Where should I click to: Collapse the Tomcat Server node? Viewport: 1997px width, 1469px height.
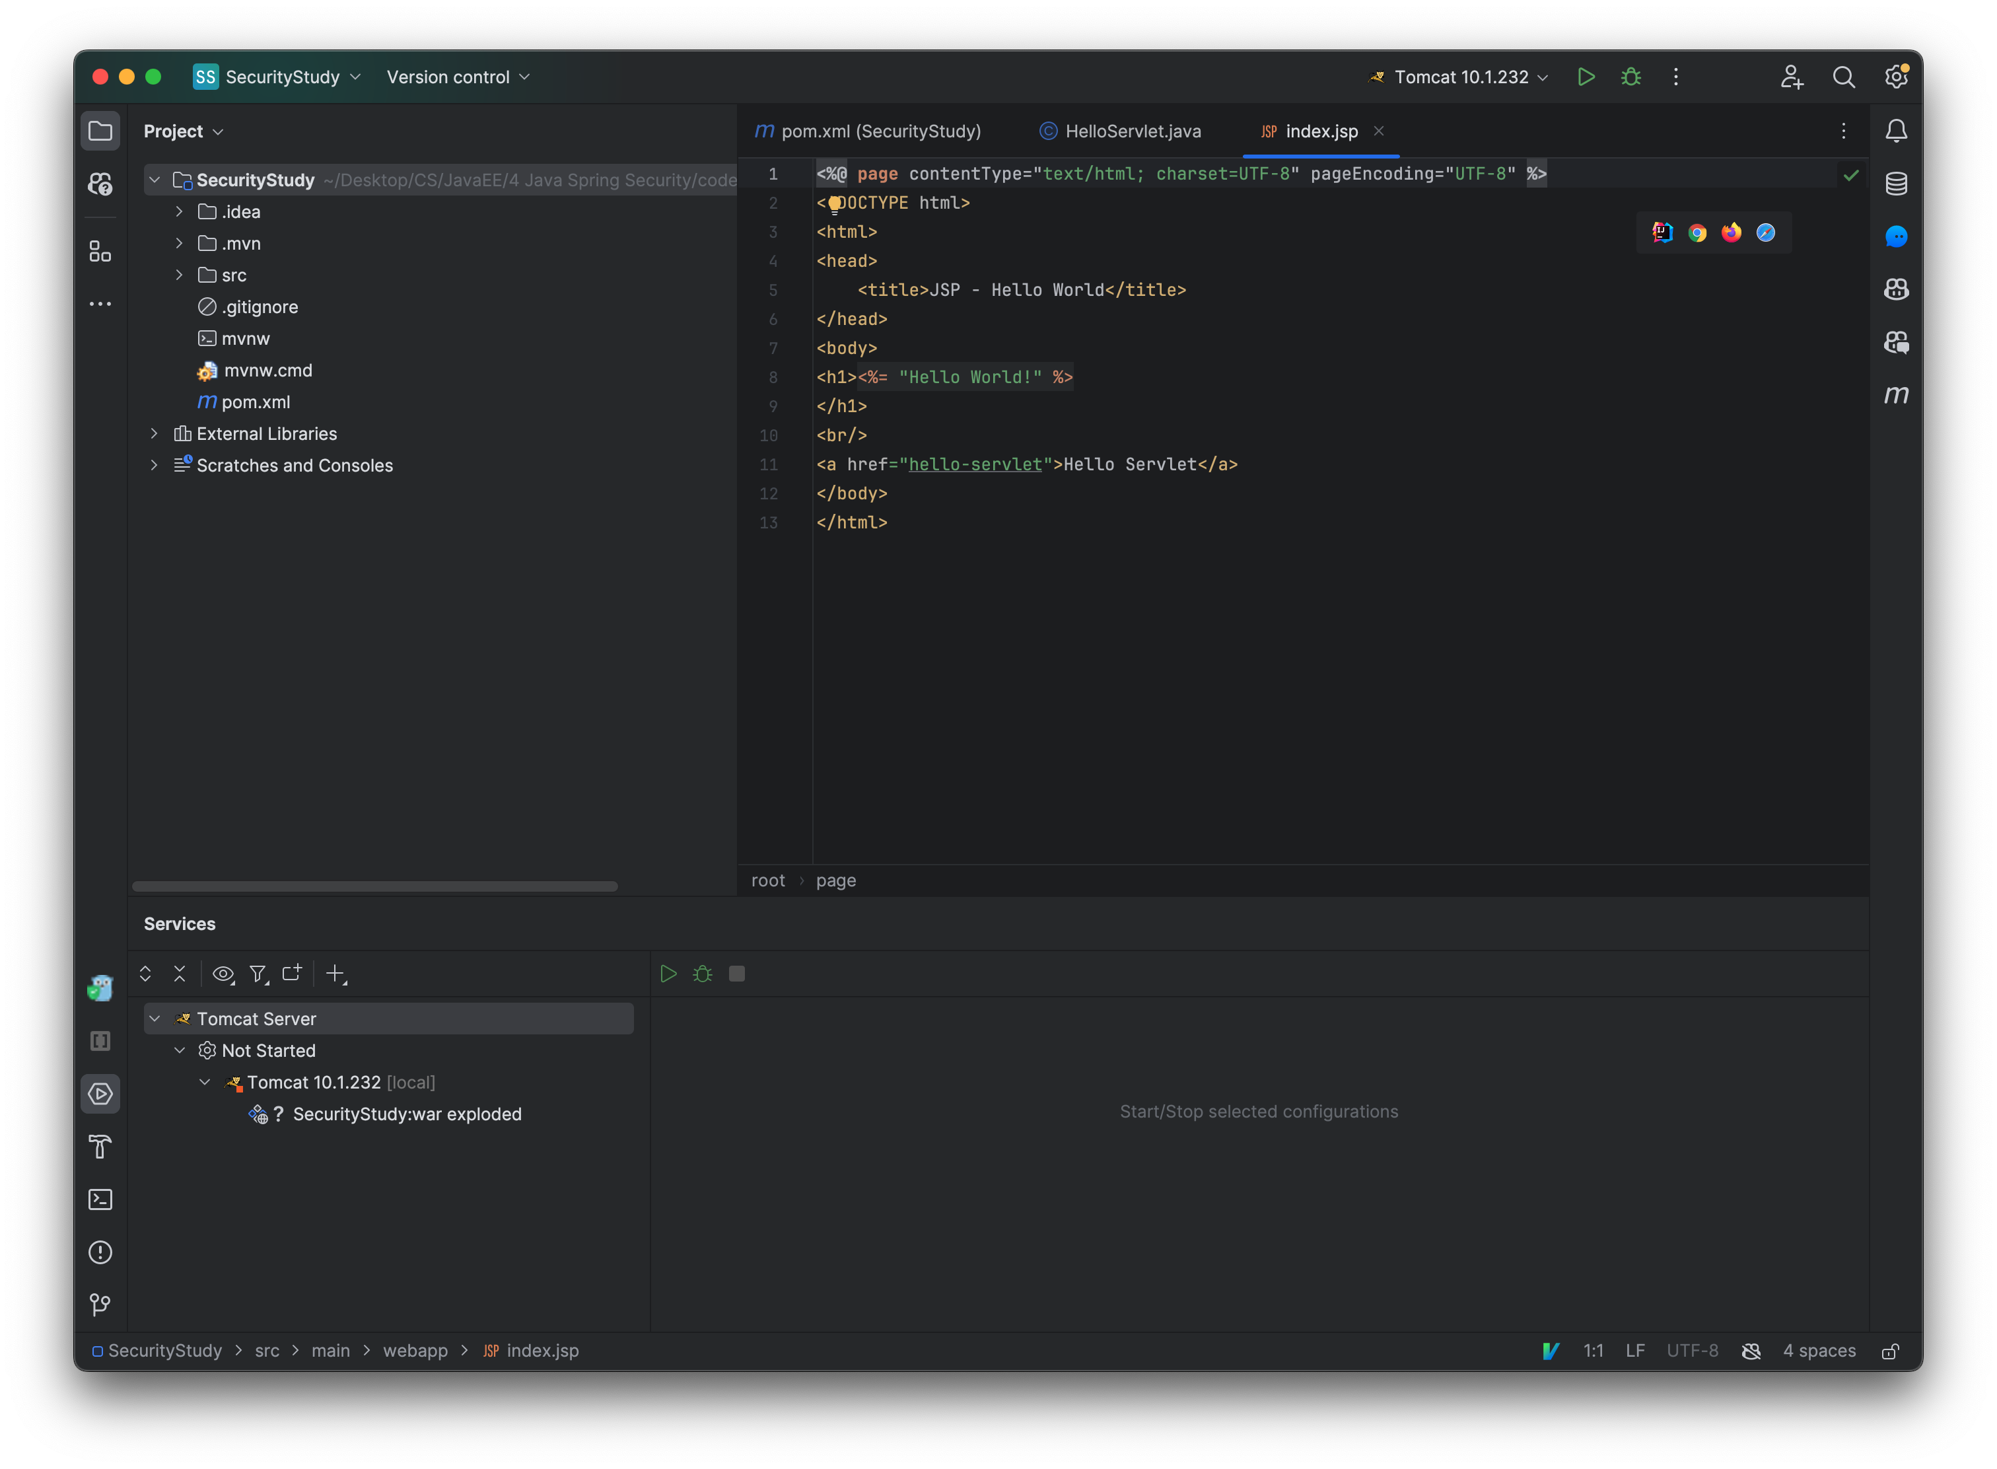point(156,1018)
